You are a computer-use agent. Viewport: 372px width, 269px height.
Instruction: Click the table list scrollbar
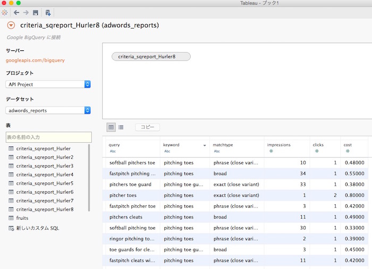(89, 178)
